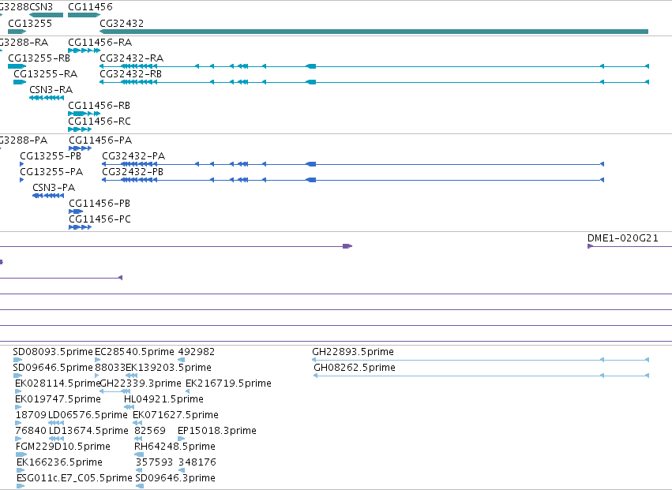Image resolution: width=672 pixels, height=490 pixels.
Task: Select transcript CG11456-RB
Action: pyautogui.click(x=84, y=114)
